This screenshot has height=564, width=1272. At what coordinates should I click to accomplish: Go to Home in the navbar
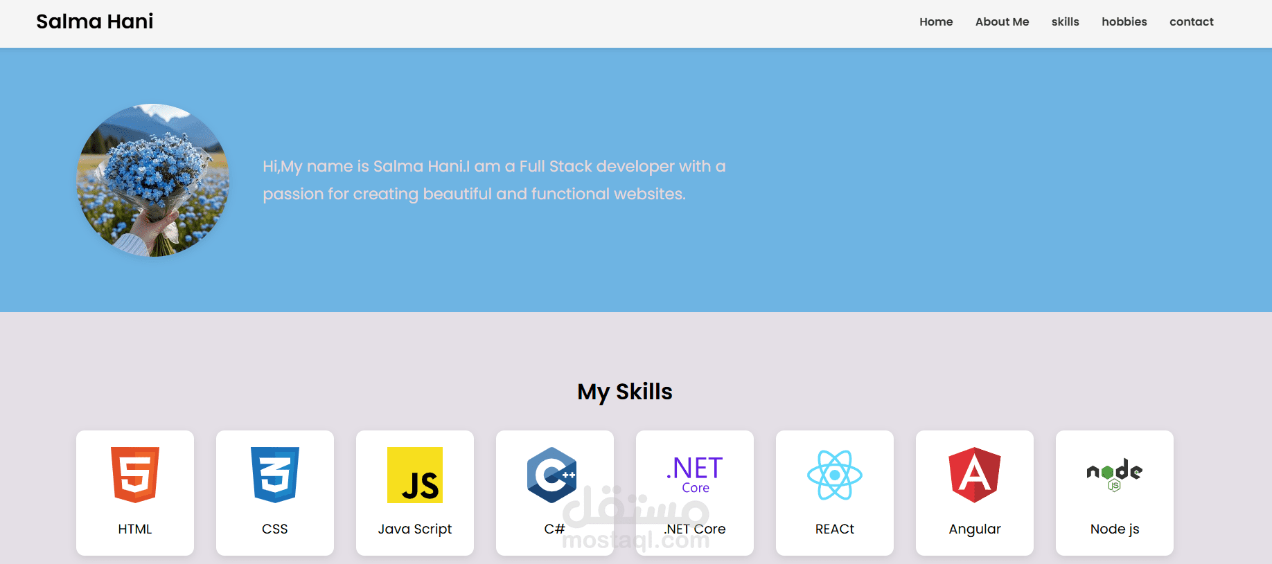click(x=936, y=22)
